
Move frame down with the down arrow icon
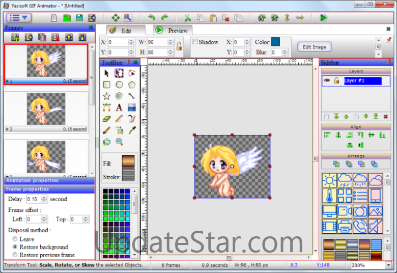[x=82, y=38]
